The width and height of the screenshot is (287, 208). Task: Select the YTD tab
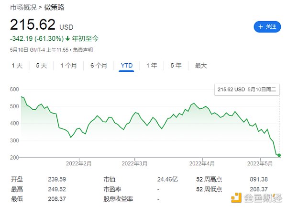coord(127,66)
